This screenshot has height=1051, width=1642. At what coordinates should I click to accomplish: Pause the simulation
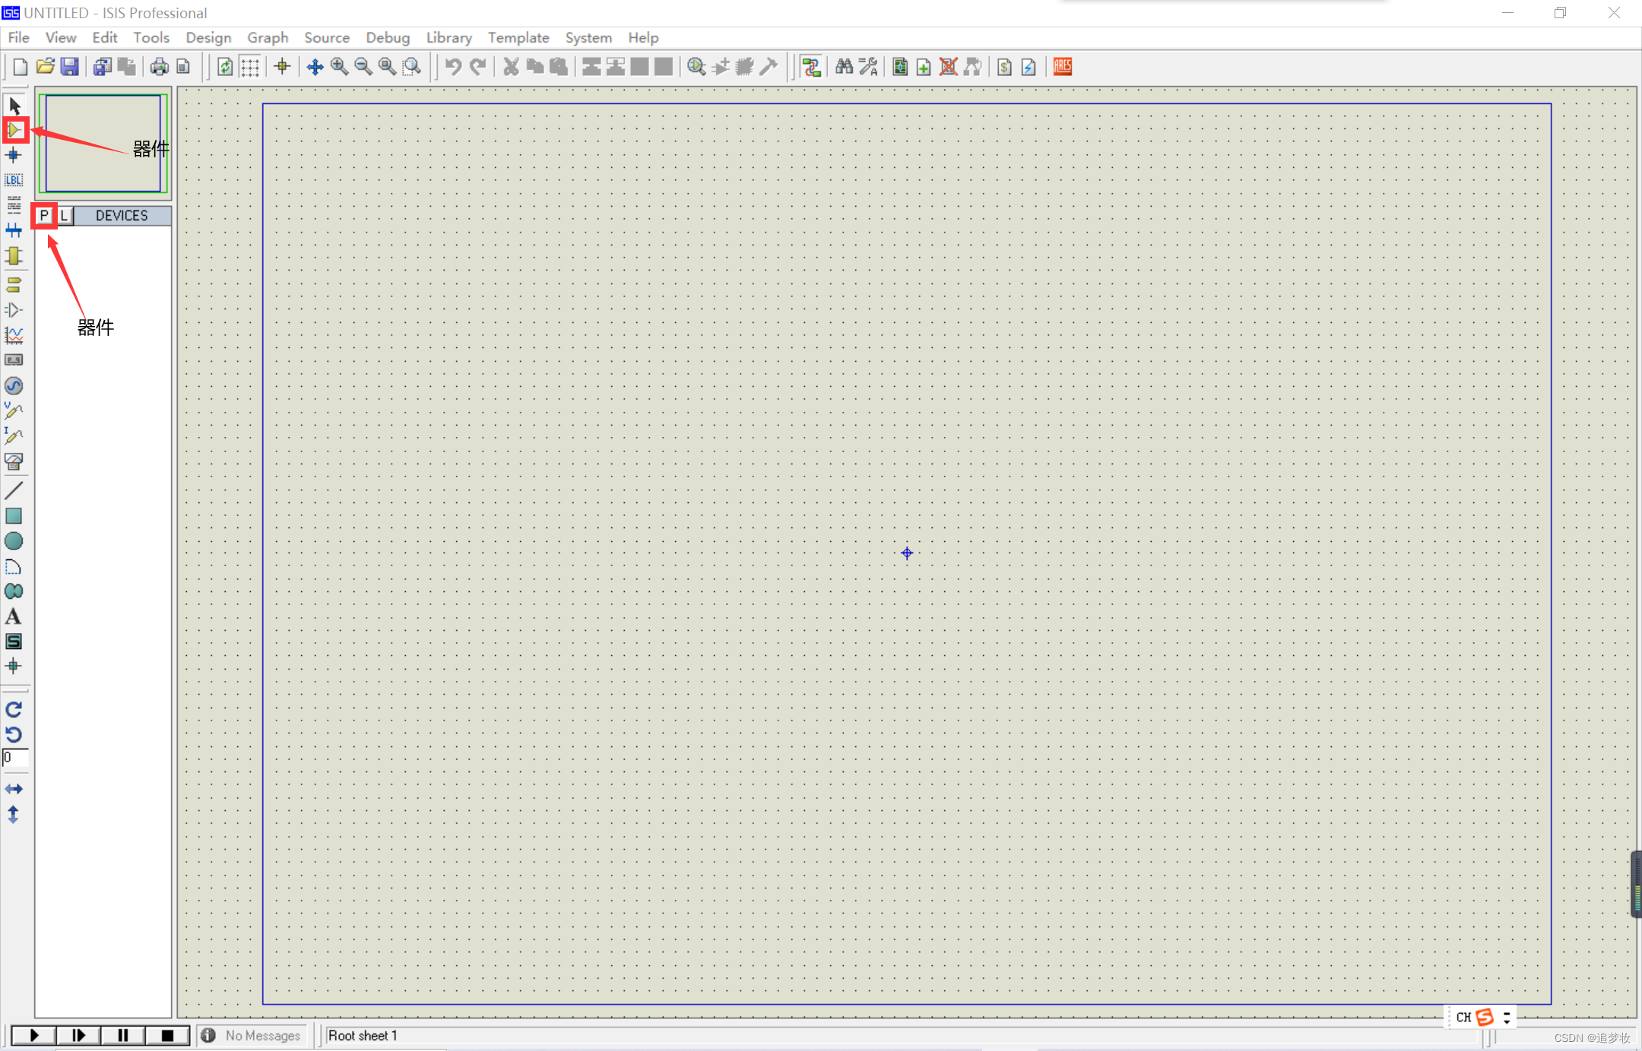[x=122, y=1035]
